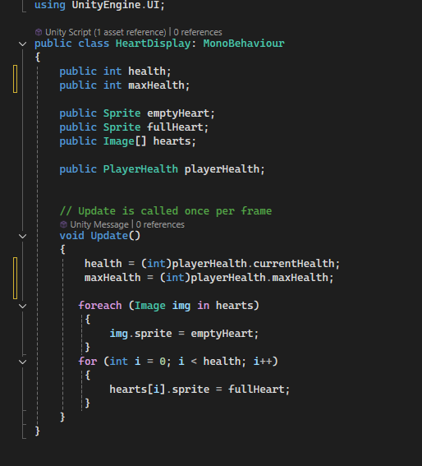
Task: Click the hearts array field name
Action: [172, 141]
